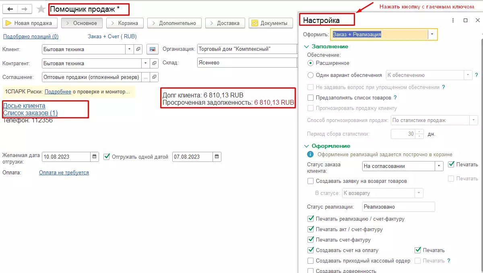Toggle Печатать checkbox next to Статус заказа клиента
The image size is (483, 273).
click(x=451, y=164)
